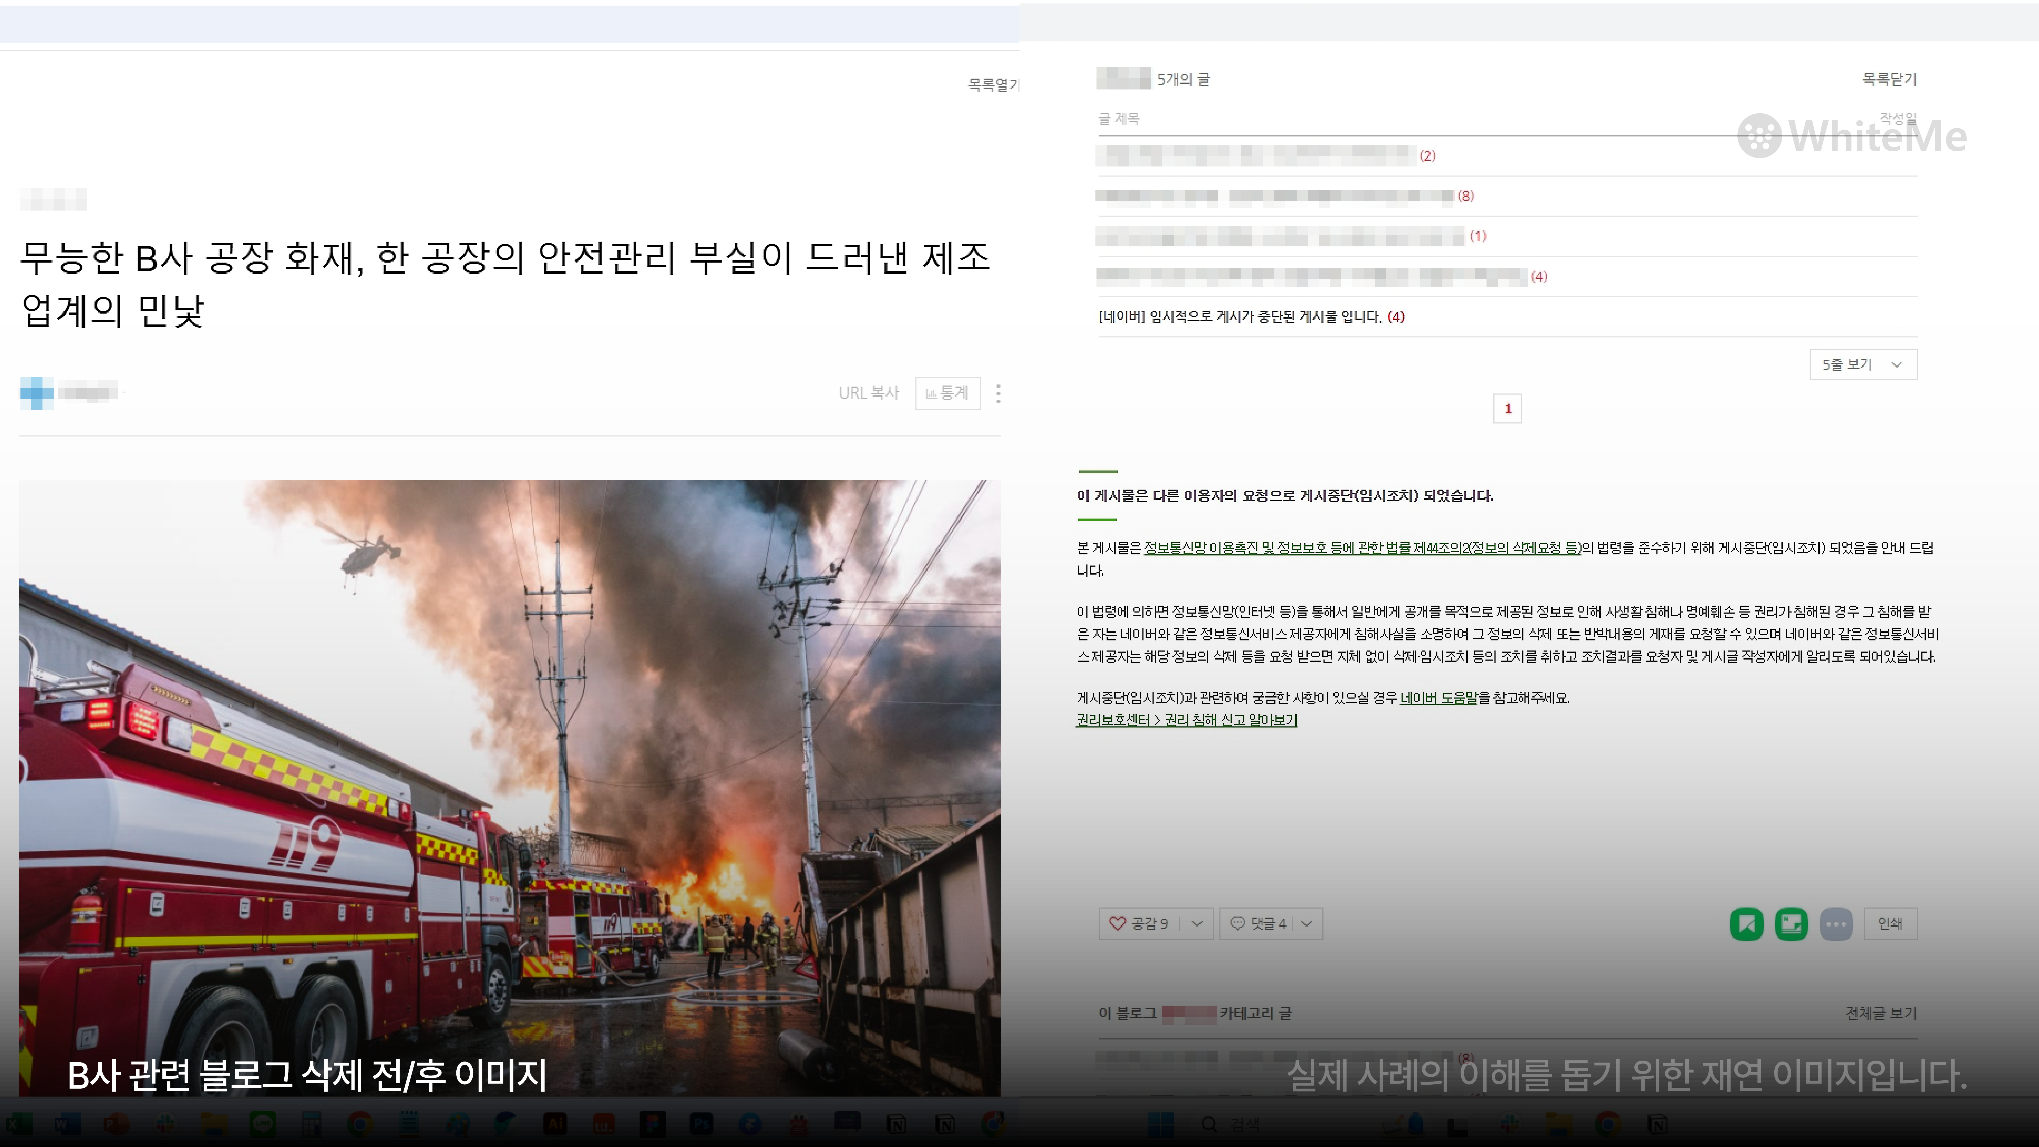Select page 1 in pagination

coord(1508,408)
